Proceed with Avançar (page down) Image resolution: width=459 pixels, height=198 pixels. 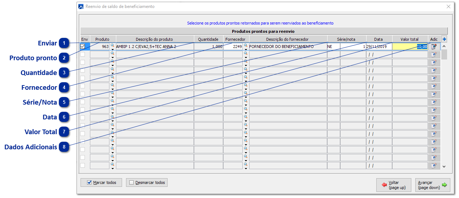(433, 185)
